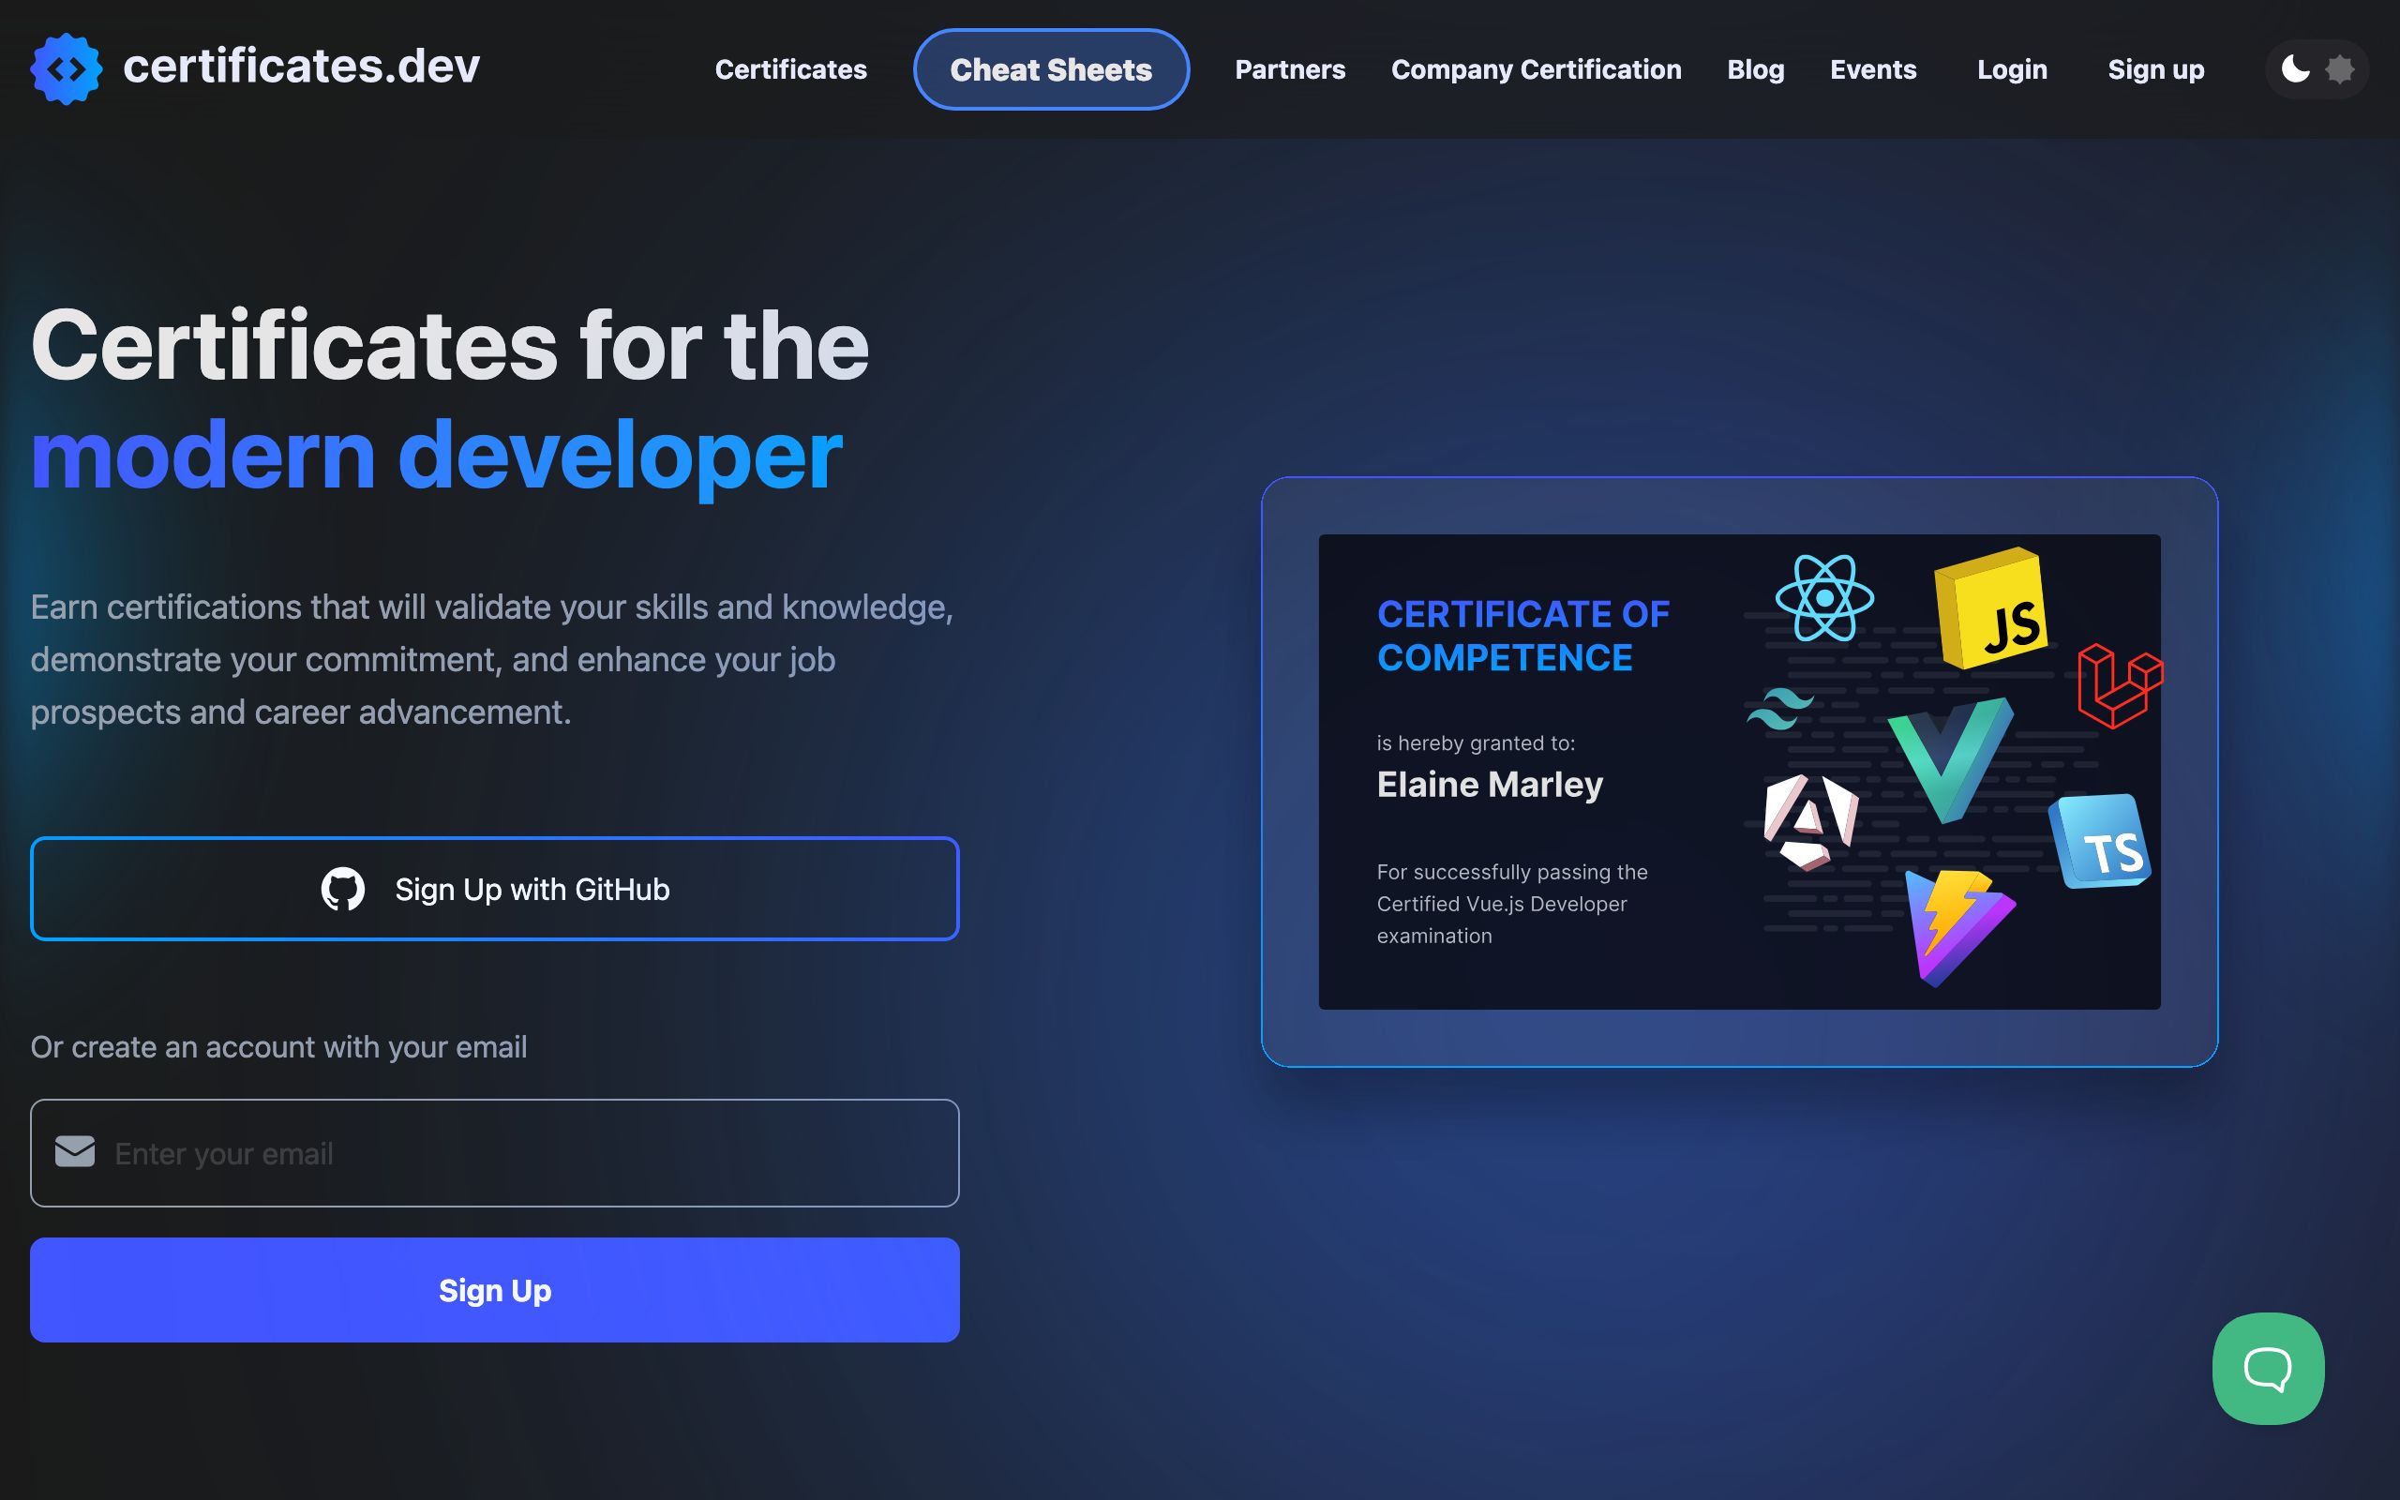Click 'Or create an account with your email'
The width and height of the screenshot is (2400, 1500).
[x=278, y=1046]
